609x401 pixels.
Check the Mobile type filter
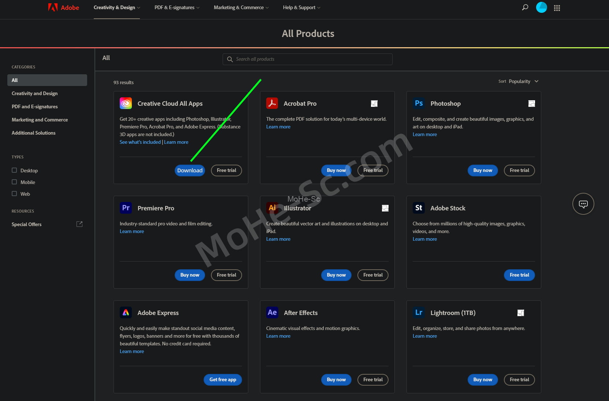[x=14, y=182]
